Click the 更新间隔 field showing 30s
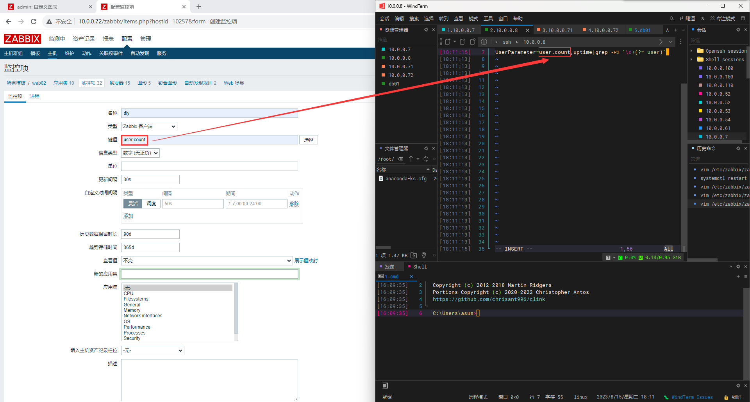 [x=150, y=180]
